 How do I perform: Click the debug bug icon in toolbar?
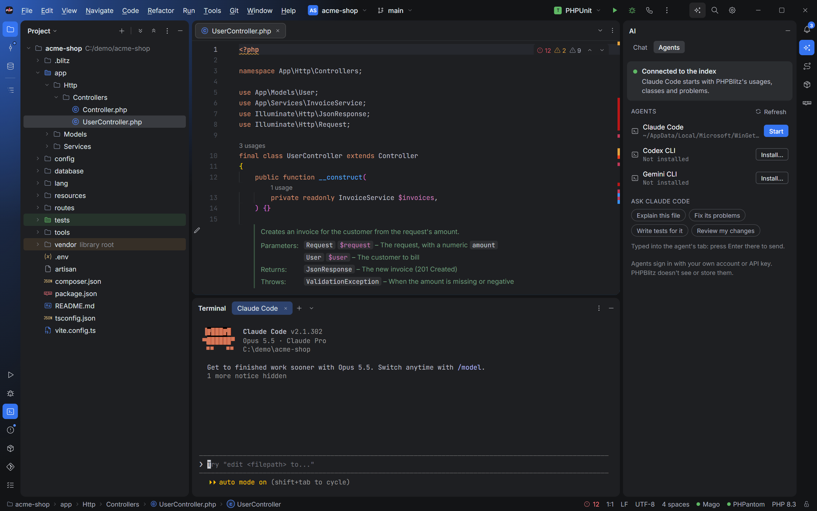pos(632,11)
